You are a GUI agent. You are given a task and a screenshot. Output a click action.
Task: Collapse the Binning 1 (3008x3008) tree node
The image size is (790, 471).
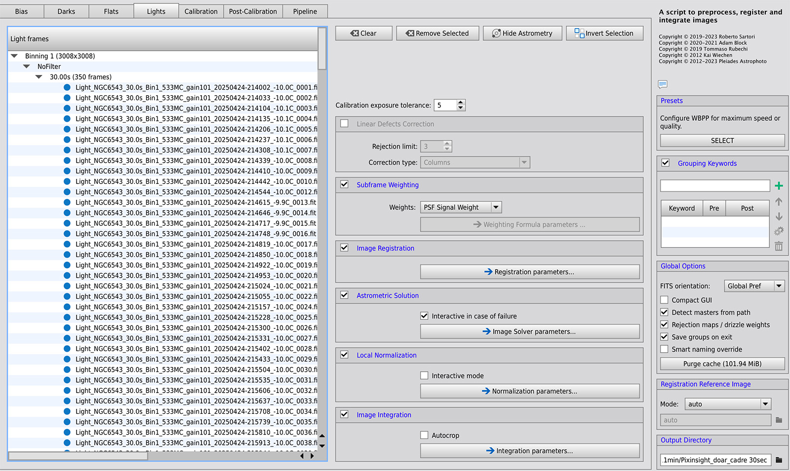(14, 56)
